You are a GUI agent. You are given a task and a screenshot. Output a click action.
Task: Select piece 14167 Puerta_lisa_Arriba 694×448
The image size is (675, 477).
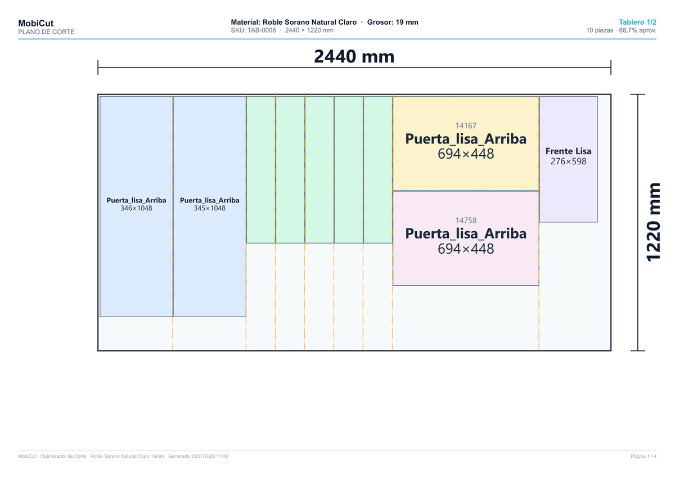tap(466, 143)
